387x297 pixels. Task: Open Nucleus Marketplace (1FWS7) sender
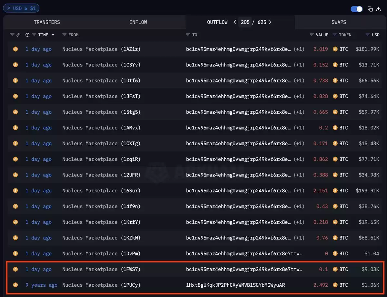[x=101, y=269]
